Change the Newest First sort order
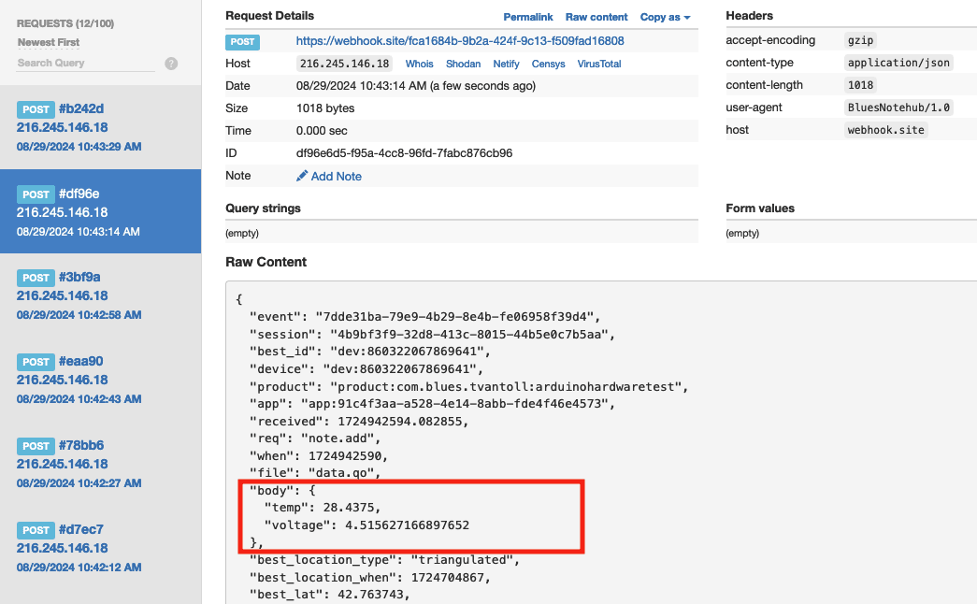Viewport: 977px width, 604px height. tap(49, 42)
